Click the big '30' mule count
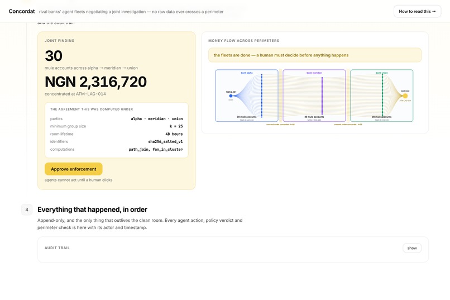 (x=54, y=56)
